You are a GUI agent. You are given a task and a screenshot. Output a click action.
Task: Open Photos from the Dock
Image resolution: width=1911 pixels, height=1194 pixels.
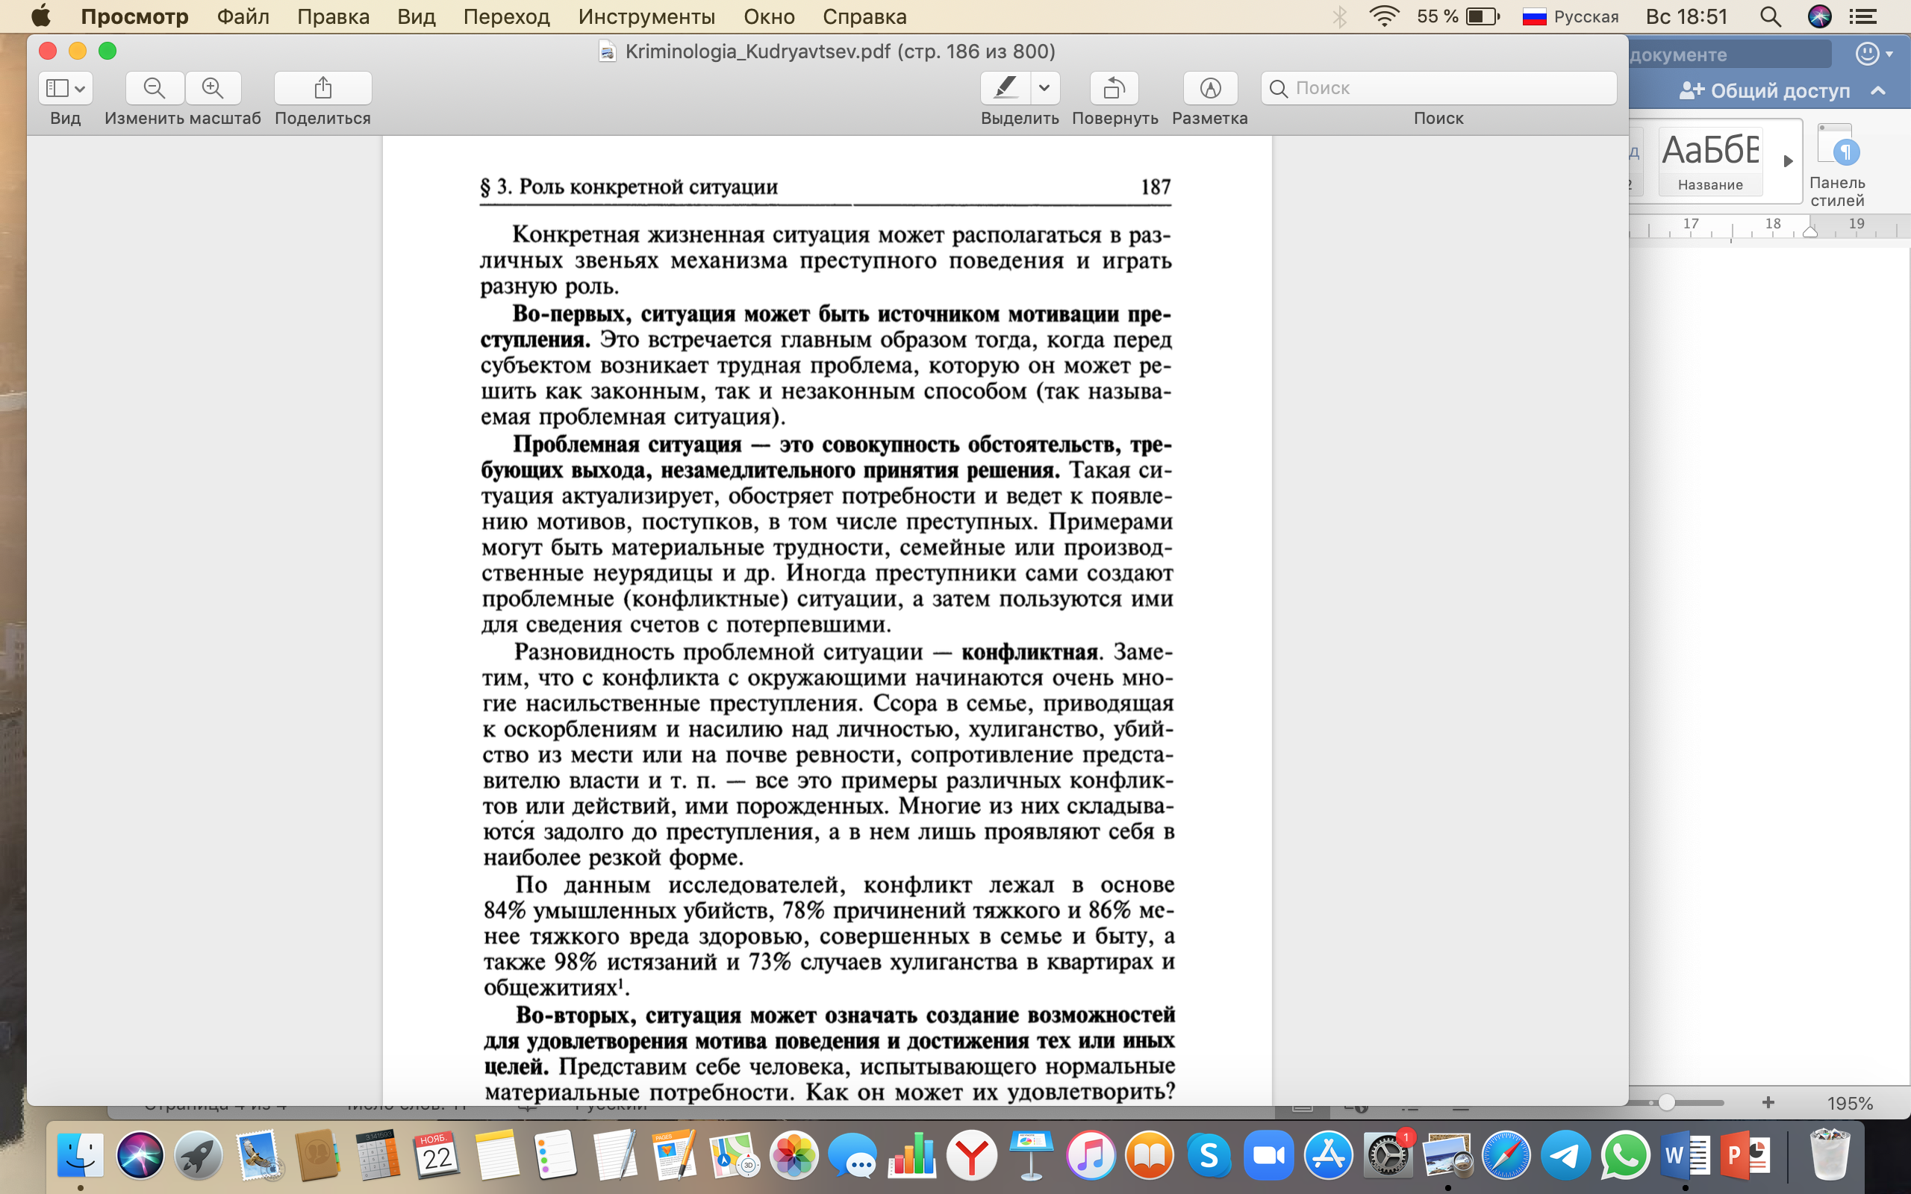(794, 1156)
